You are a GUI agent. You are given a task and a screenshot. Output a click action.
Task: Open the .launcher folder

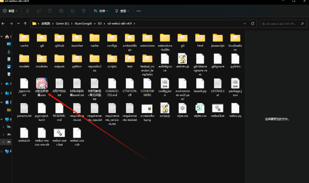(x=77, y=38)
